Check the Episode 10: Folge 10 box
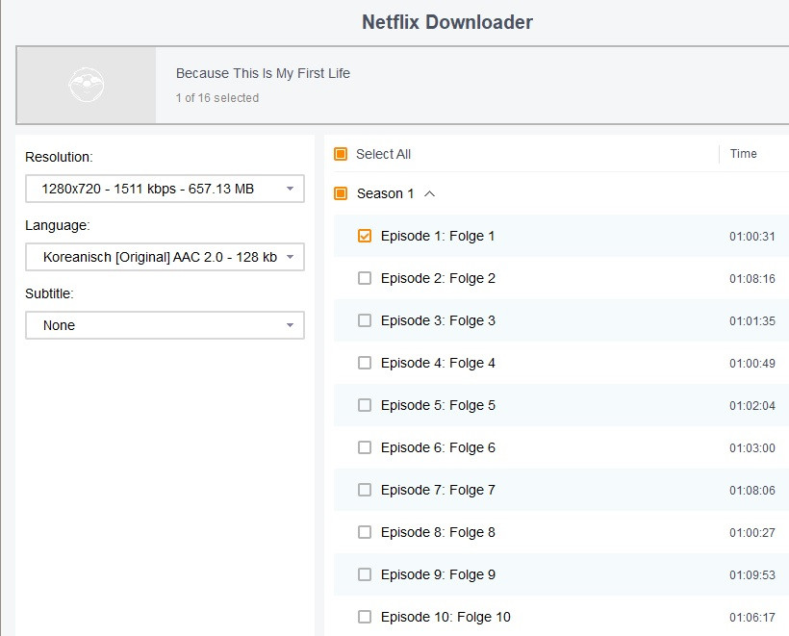 [365, 617]
